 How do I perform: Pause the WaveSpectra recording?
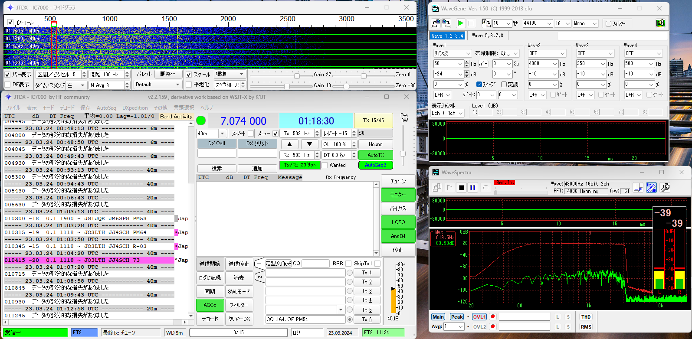[473, 188]
